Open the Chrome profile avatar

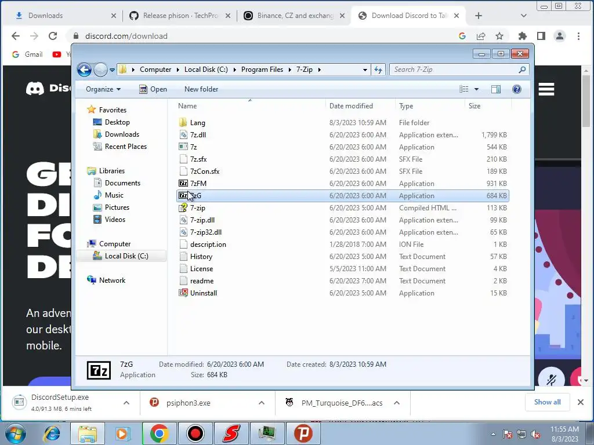[x=560, y=36]
